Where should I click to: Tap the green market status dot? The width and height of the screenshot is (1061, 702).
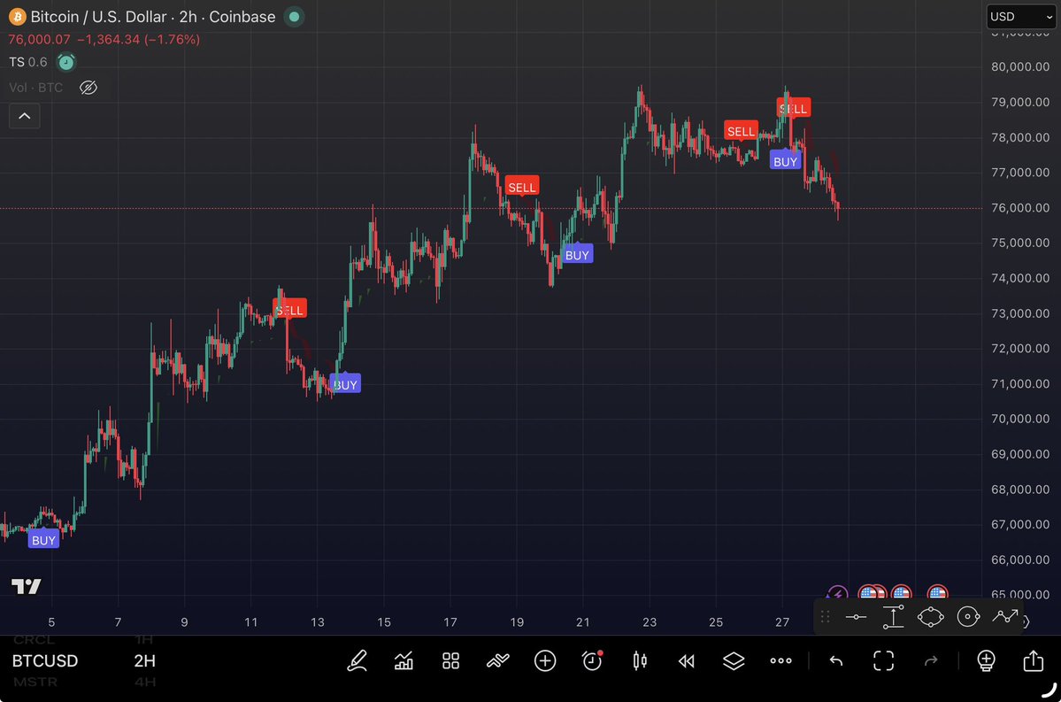294,16
